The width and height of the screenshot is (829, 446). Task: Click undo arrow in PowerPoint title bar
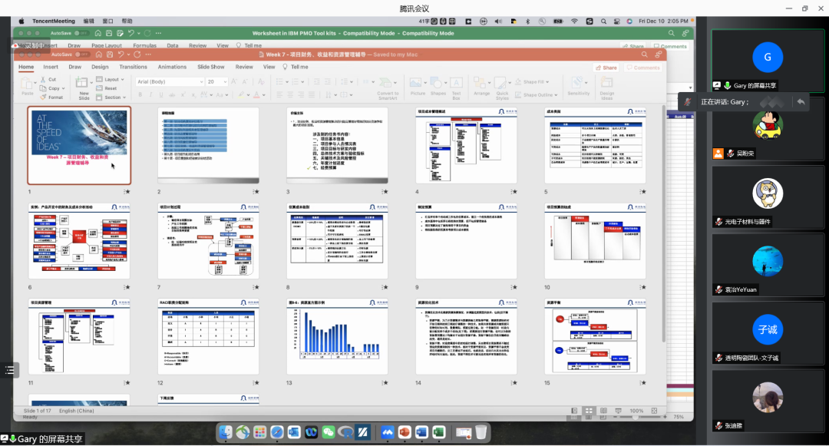tap(121, 55)
